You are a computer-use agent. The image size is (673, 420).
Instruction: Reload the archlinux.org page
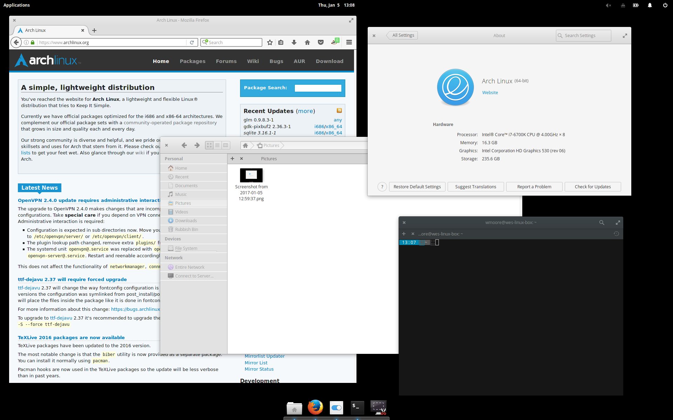click(192, 42)
